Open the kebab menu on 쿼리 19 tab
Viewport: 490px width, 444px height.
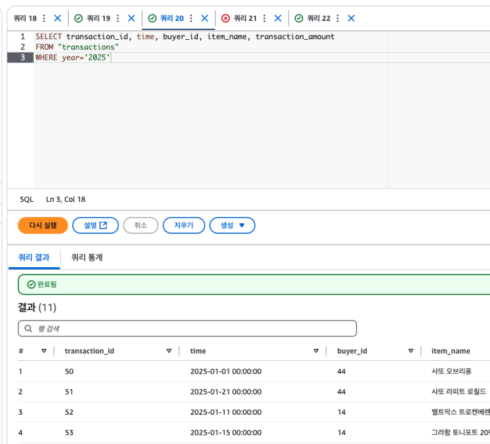tap(117, 18)
